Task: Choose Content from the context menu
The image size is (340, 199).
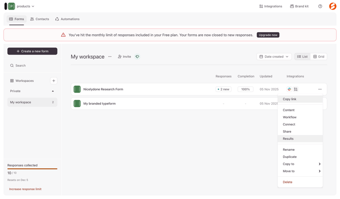Action: coord(300,110)
